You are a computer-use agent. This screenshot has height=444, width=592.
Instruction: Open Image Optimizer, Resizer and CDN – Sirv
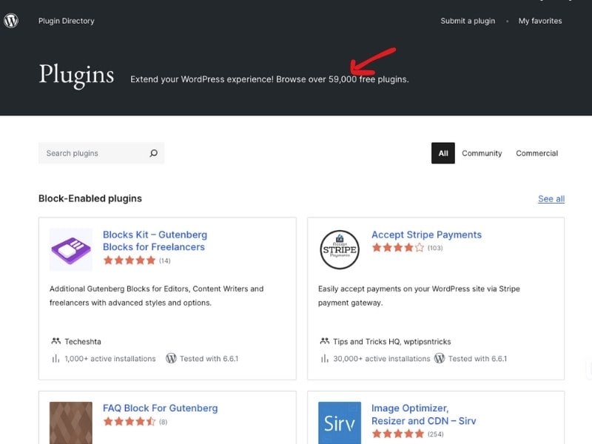423,414
